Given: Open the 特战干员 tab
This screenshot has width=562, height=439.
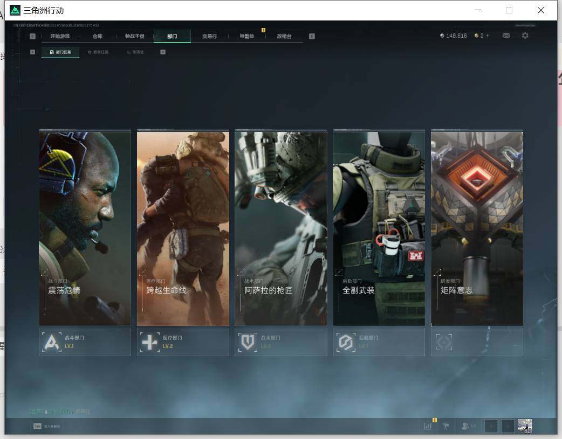Looking at the screenshot, I should click(x=134, y=36).
